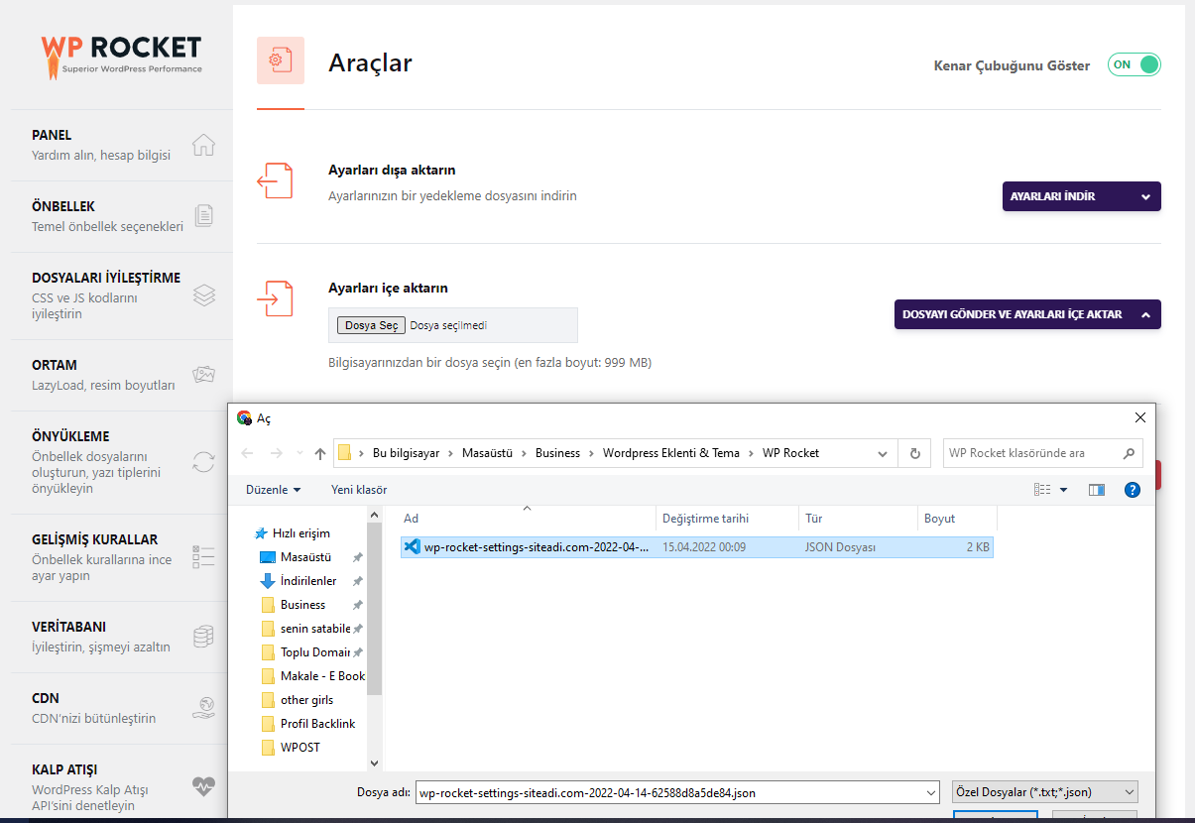Click Masaüstü in address breadcrumb
This screenshot has height=823, width=1195.
(487, 453)
